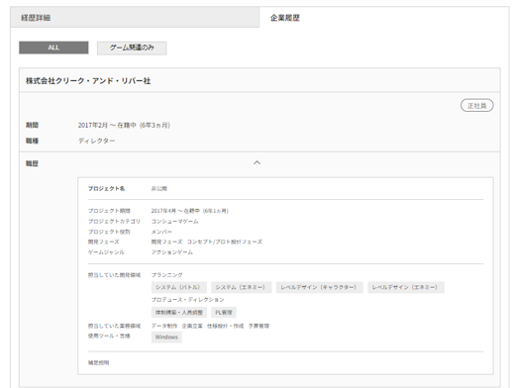514x388 pixels.
Task: Click the project role メンバー
Action: click(161, 232)
